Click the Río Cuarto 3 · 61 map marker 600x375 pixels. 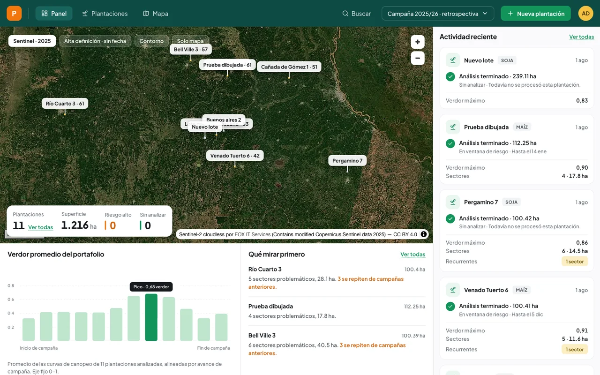pos(65,104)
